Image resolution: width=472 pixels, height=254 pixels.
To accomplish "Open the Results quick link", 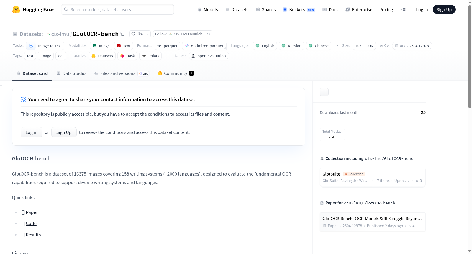I will 33,235.
